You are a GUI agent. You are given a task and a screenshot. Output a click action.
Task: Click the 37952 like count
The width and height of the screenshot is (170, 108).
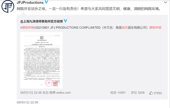158,93
